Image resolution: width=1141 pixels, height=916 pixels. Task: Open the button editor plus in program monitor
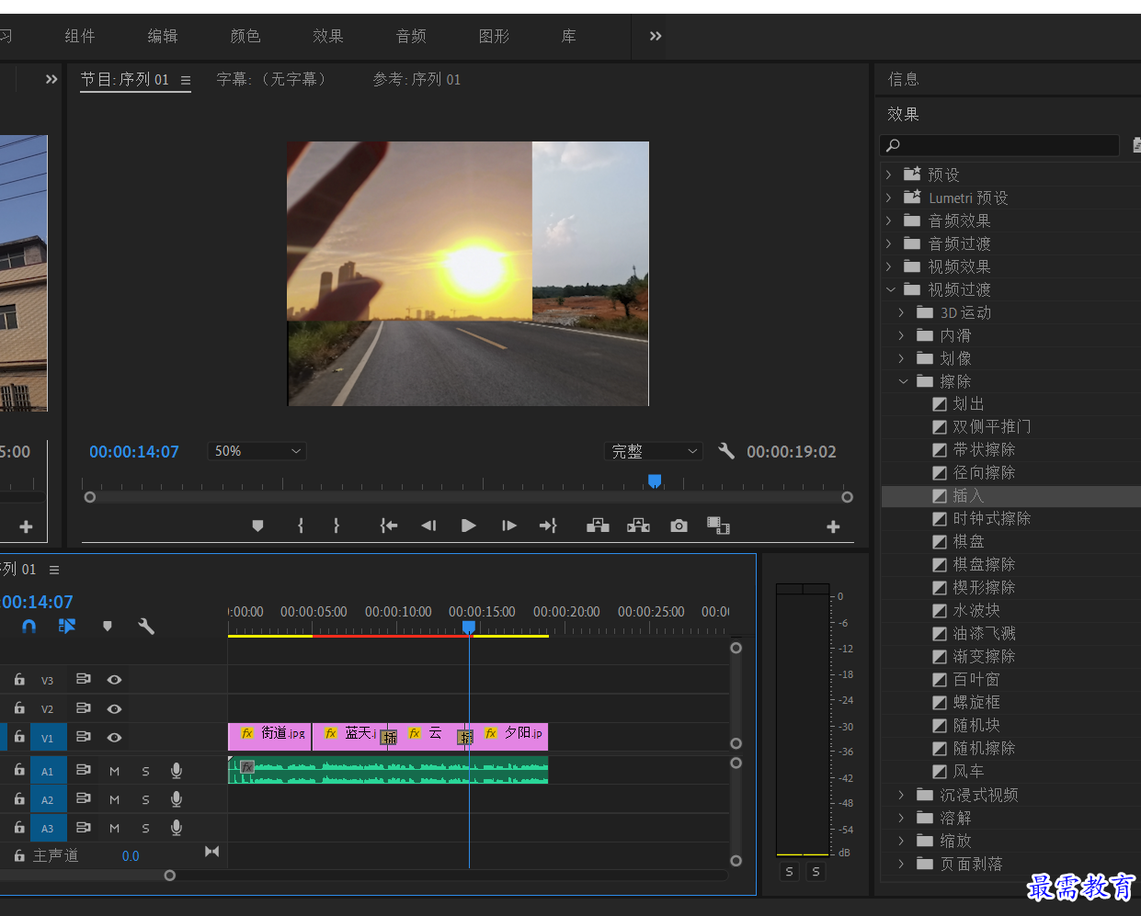point(833,526)
